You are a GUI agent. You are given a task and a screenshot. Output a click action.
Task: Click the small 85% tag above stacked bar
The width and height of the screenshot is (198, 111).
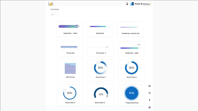139,45
